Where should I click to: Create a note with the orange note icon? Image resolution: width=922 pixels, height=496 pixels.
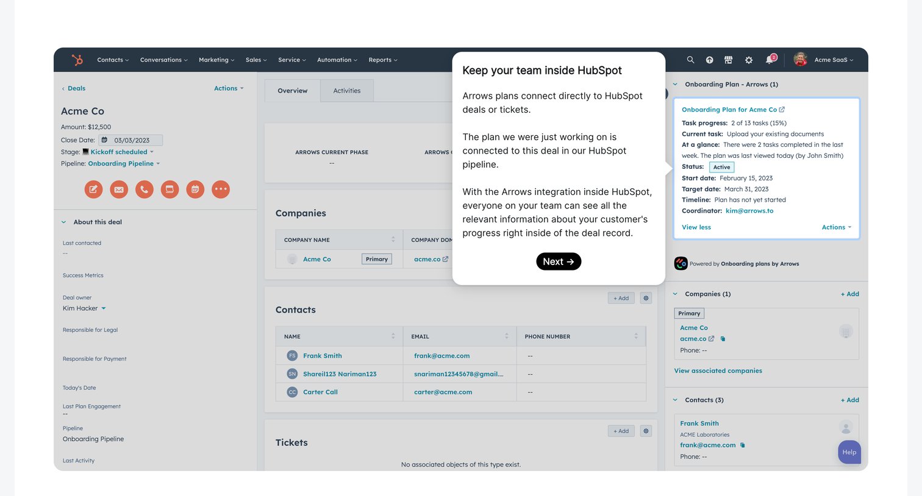point(93,190)
